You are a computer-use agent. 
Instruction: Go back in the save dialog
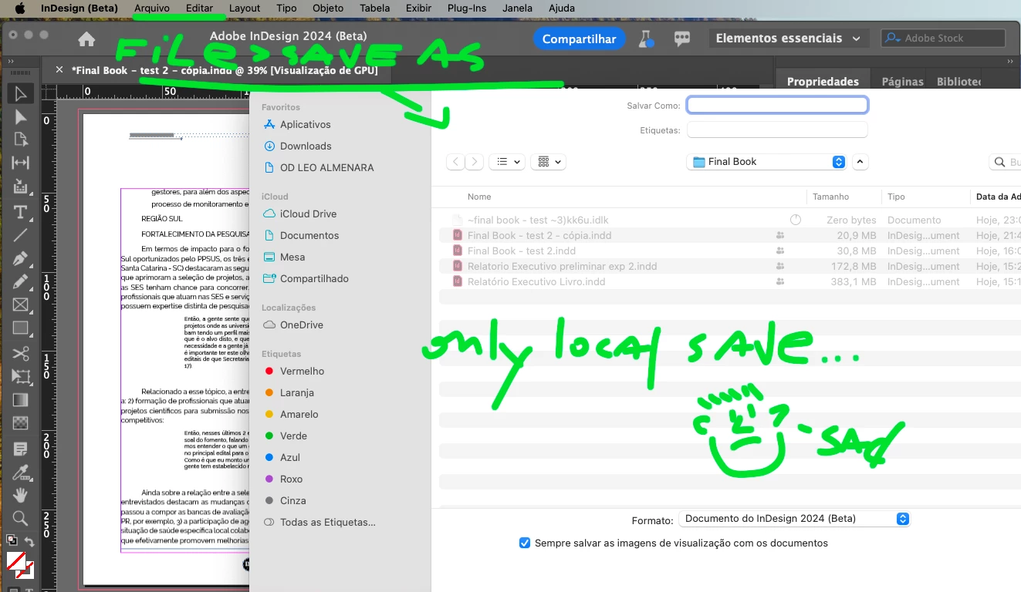[x=456, y=162]
